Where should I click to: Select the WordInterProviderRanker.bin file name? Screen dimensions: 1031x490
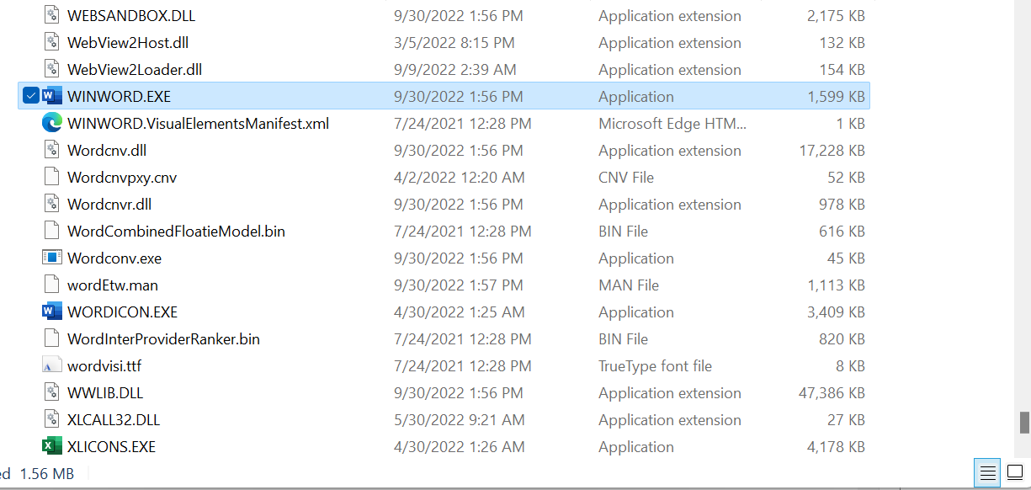(x=163, y=339)
